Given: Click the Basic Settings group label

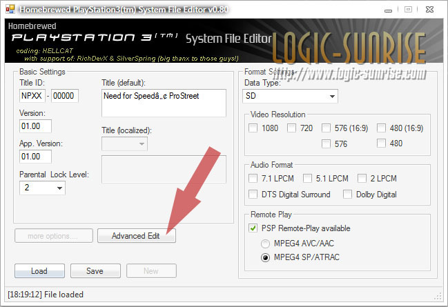Looking at the screenshot, I should click(x=42, y=72).
